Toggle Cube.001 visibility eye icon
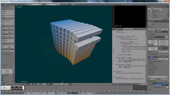The image size is (170, 95). 163,16
